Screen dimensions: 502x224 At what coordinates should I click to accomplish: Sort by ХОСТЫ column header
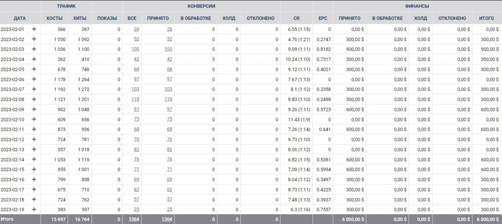[54, 18]
